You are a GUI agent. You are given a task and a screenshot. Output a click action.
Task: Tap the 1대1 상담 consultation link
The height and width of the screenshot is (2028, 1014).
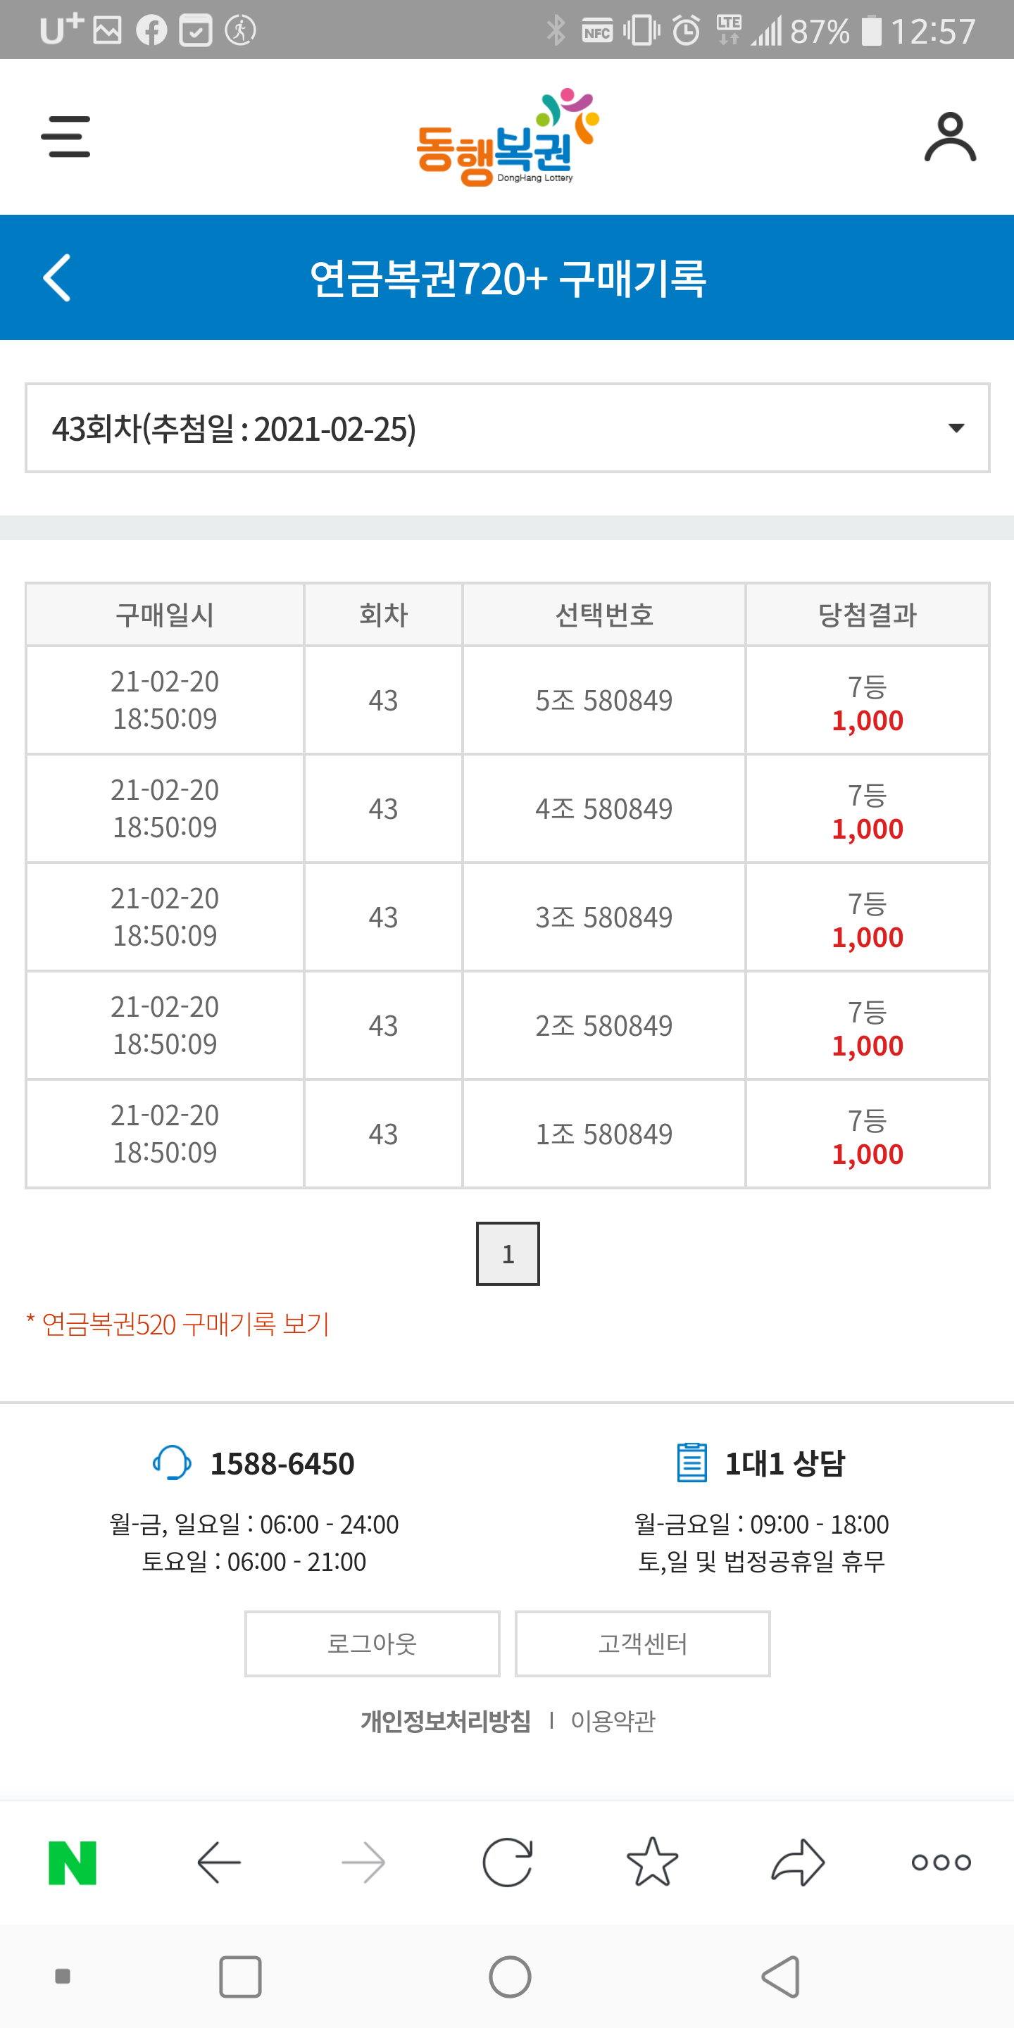(783, 1463)
